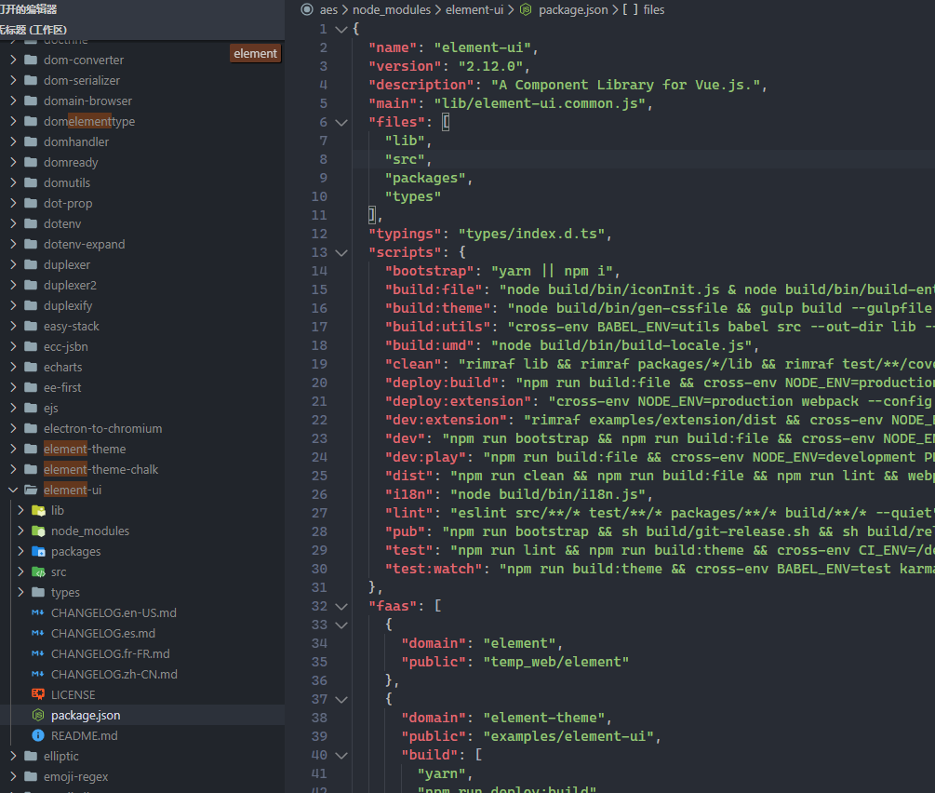Click the opened element-ui folder icon
The image size is (935, 793).
point(31,490)
